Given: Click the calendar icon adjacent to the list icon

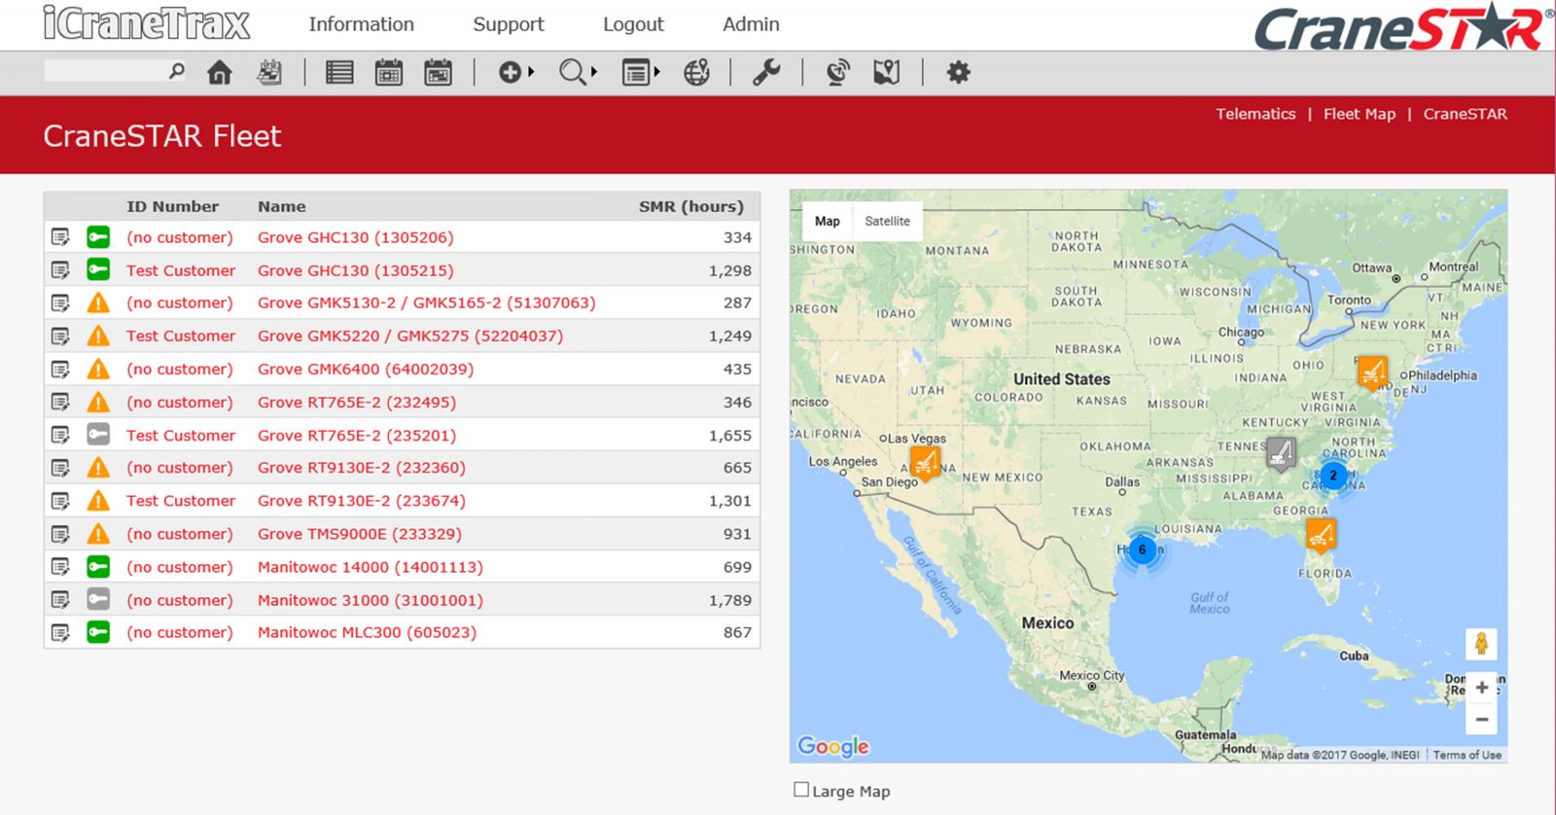Looking at the screenshot, I should coord(389,72).
